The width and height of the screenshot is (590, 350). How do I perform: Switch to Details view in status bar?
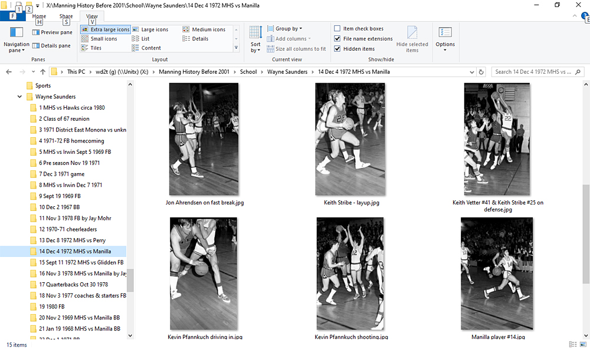click(x=573, y=344)
